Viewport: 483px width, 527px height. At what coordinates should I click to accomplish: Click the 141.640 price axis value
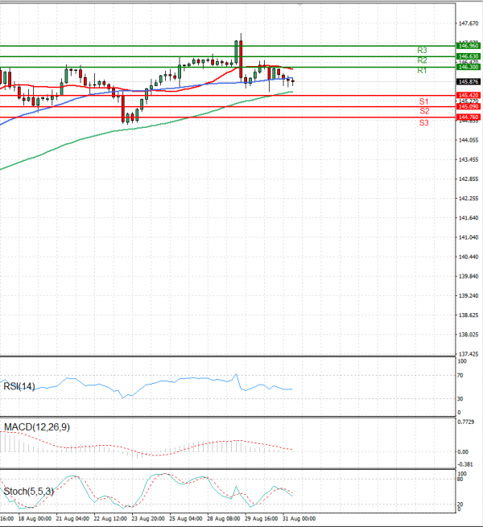pyautogui.click(x=469, y=218)
